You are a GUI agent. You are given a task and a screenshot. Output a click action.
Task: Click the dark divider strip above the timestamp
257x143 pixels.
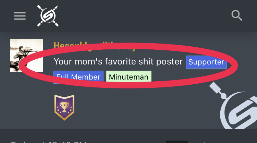click(x=128, y=133)
